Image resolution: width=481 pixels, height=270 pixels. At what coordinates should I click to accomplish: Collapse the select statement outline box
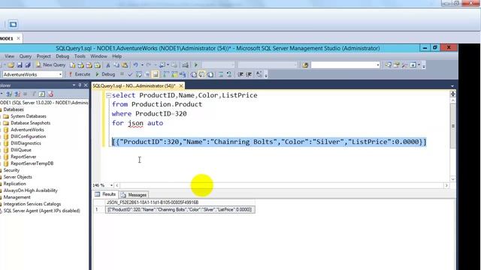[x=108, y=95]
